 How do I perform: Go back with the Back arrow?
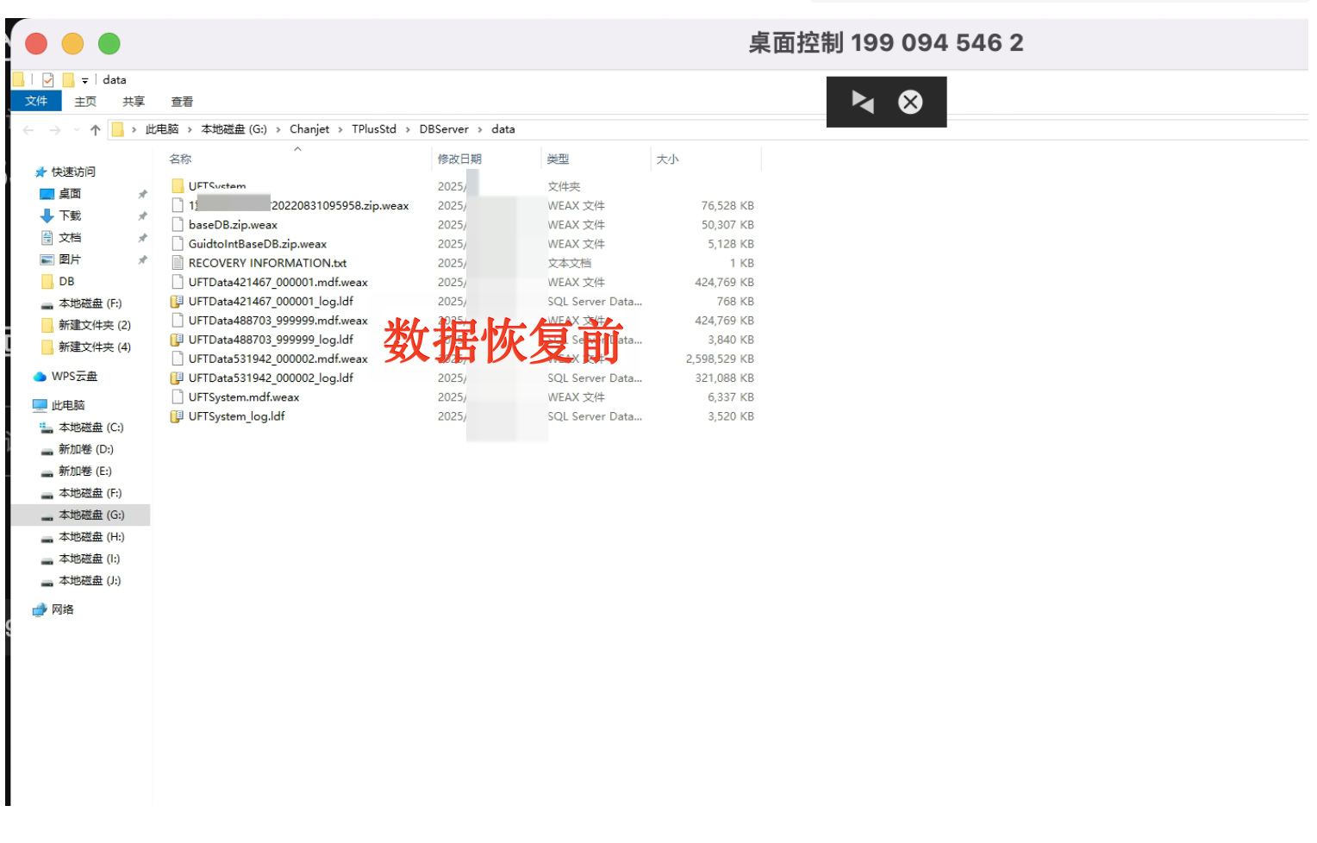coord(28,130)
